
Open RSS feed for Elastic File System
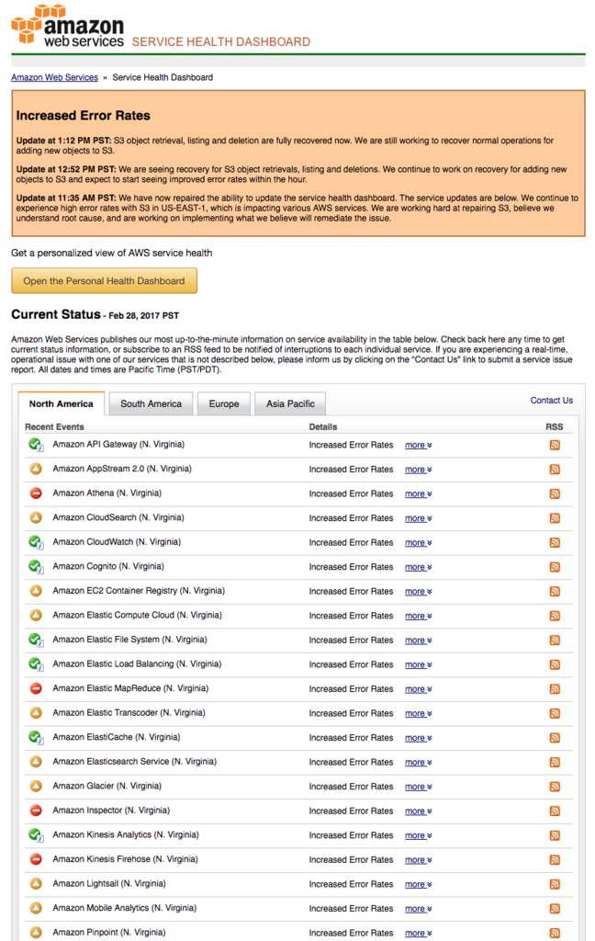click(x=555, y=641)
